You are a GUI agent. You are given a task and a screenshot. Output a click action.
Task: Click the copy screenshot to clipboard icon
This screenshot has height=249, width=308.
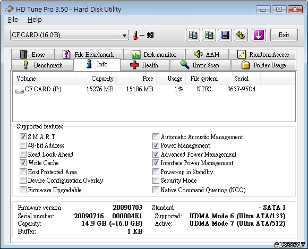pos(209,35)
